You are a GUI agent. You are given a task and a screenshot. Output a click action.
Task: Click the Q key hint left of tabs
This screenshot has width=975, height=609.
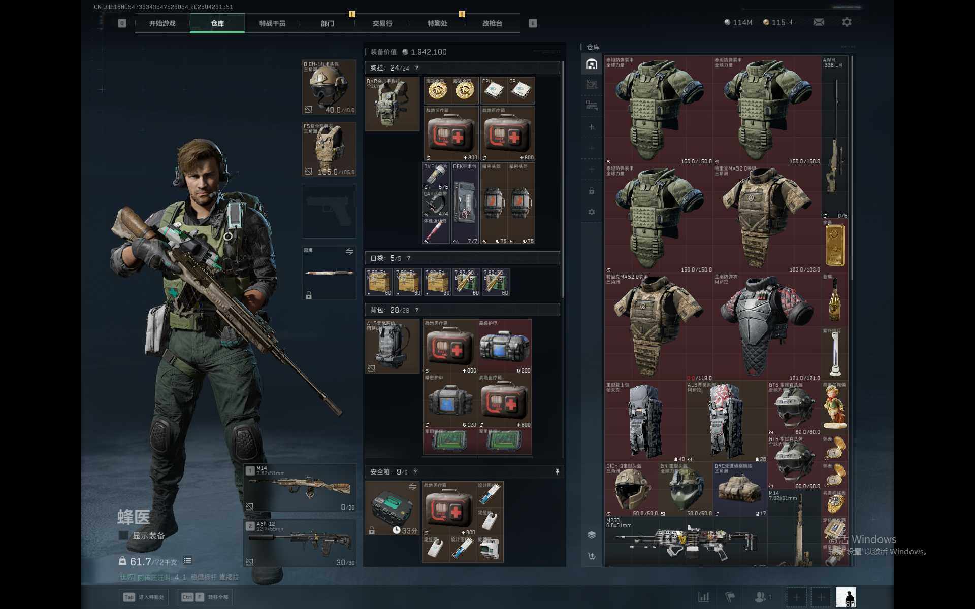[122, 23]
